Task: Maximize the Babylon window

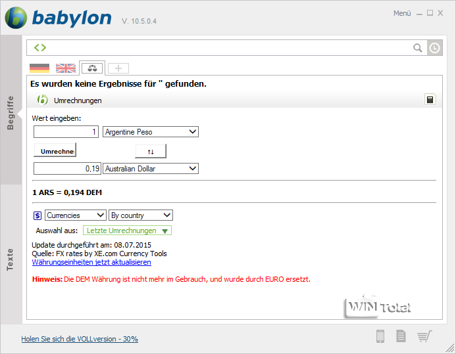Action: (430, 13)
